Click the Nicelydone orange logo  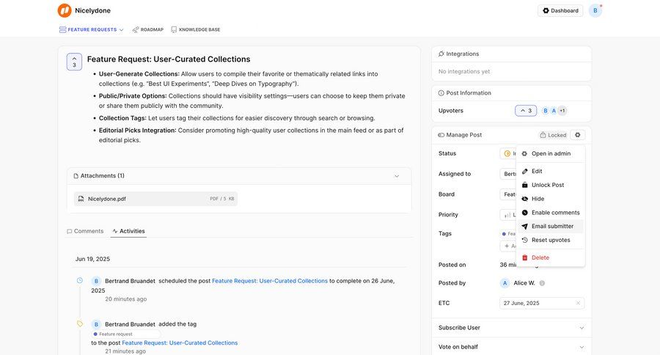point(65,10)
